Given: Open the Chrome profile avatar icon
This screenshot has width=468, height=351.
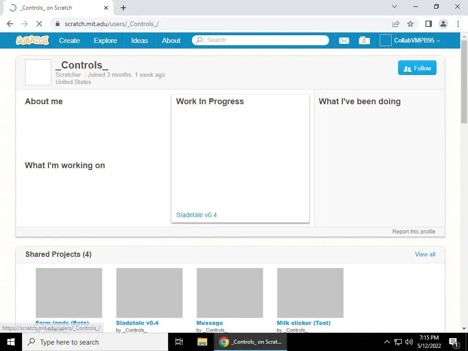Looking at the screenshot, I should coord(443,24).
